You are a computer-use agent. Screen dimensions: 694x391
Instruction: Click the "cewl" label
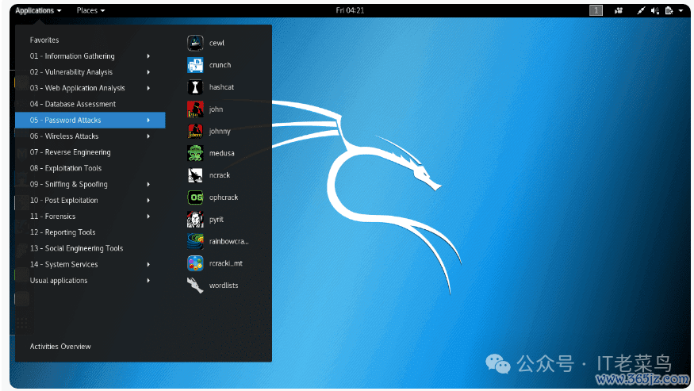pos(217,43)
